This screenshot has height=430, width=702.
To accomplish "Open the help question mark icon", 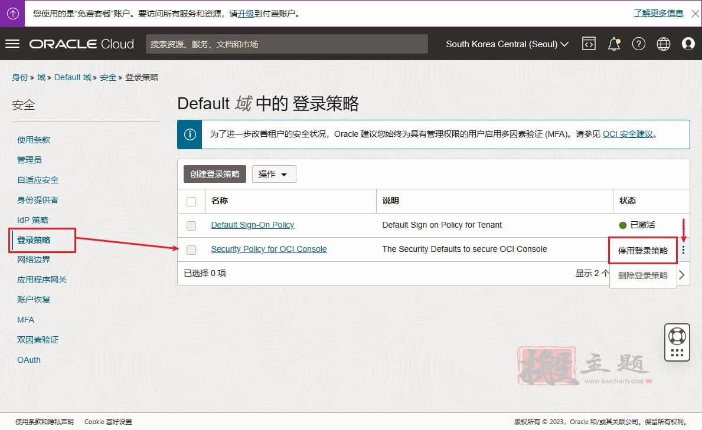I will click(638, 44).
